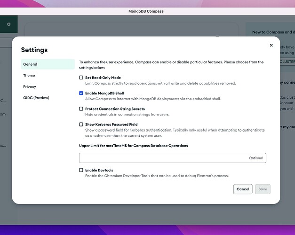Toggle the Set Read-Only Mode checkbox
295x235 pixels.
pos(81,78)
